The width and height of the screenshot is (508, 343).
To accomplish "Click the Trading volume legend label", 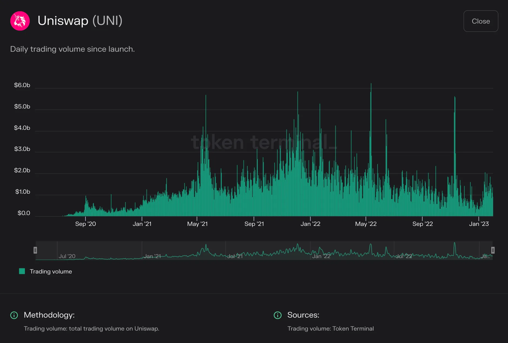I will [51, 272].
